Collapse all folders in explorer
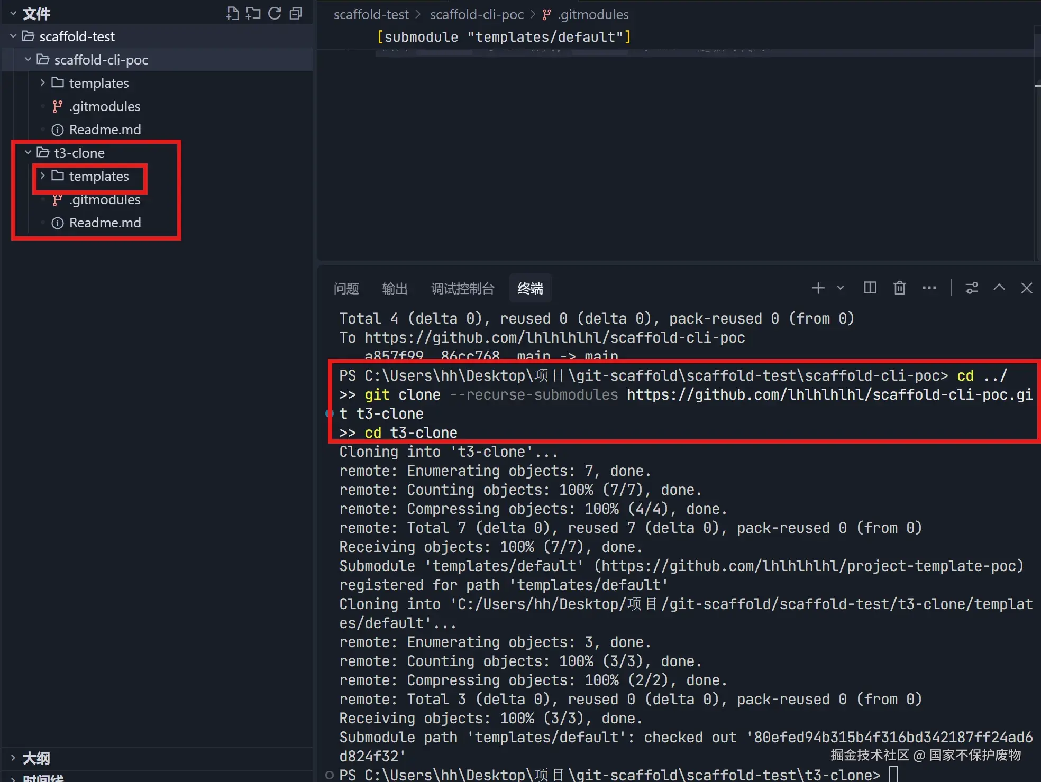The image size is (1041, 782). tap(296, 13)
